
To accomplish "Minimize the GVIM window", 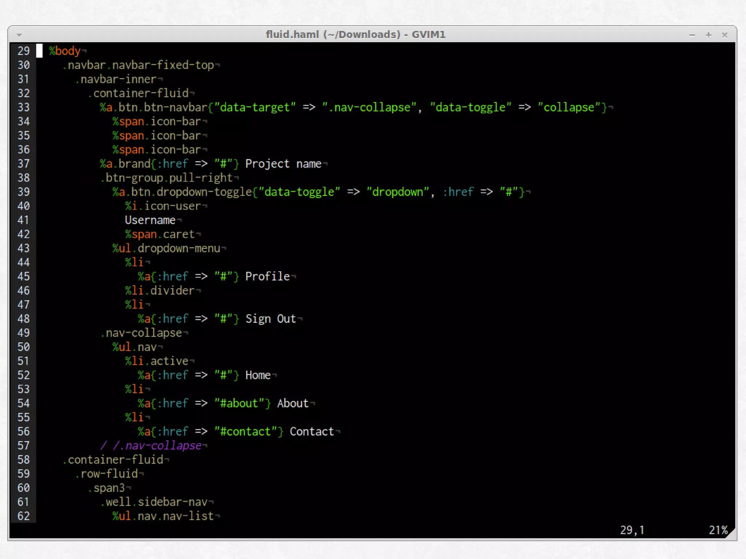I will pos(692,35).
